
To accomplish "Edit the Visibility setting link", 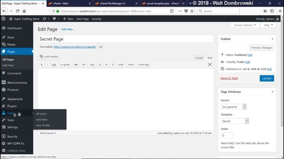I will pyautogui.click(x=248, y=62).
